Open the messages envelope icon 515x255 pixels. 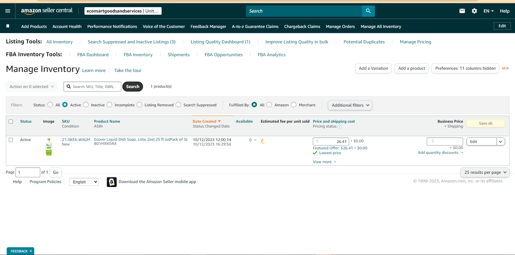click(462, 11)
